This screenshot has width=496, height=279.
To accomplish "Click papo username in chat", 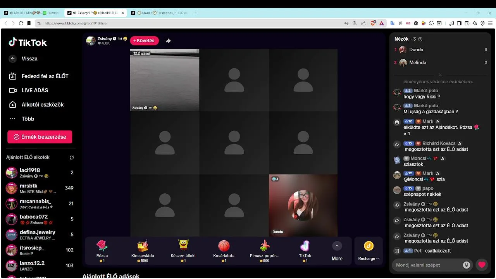I will (428, 188).
